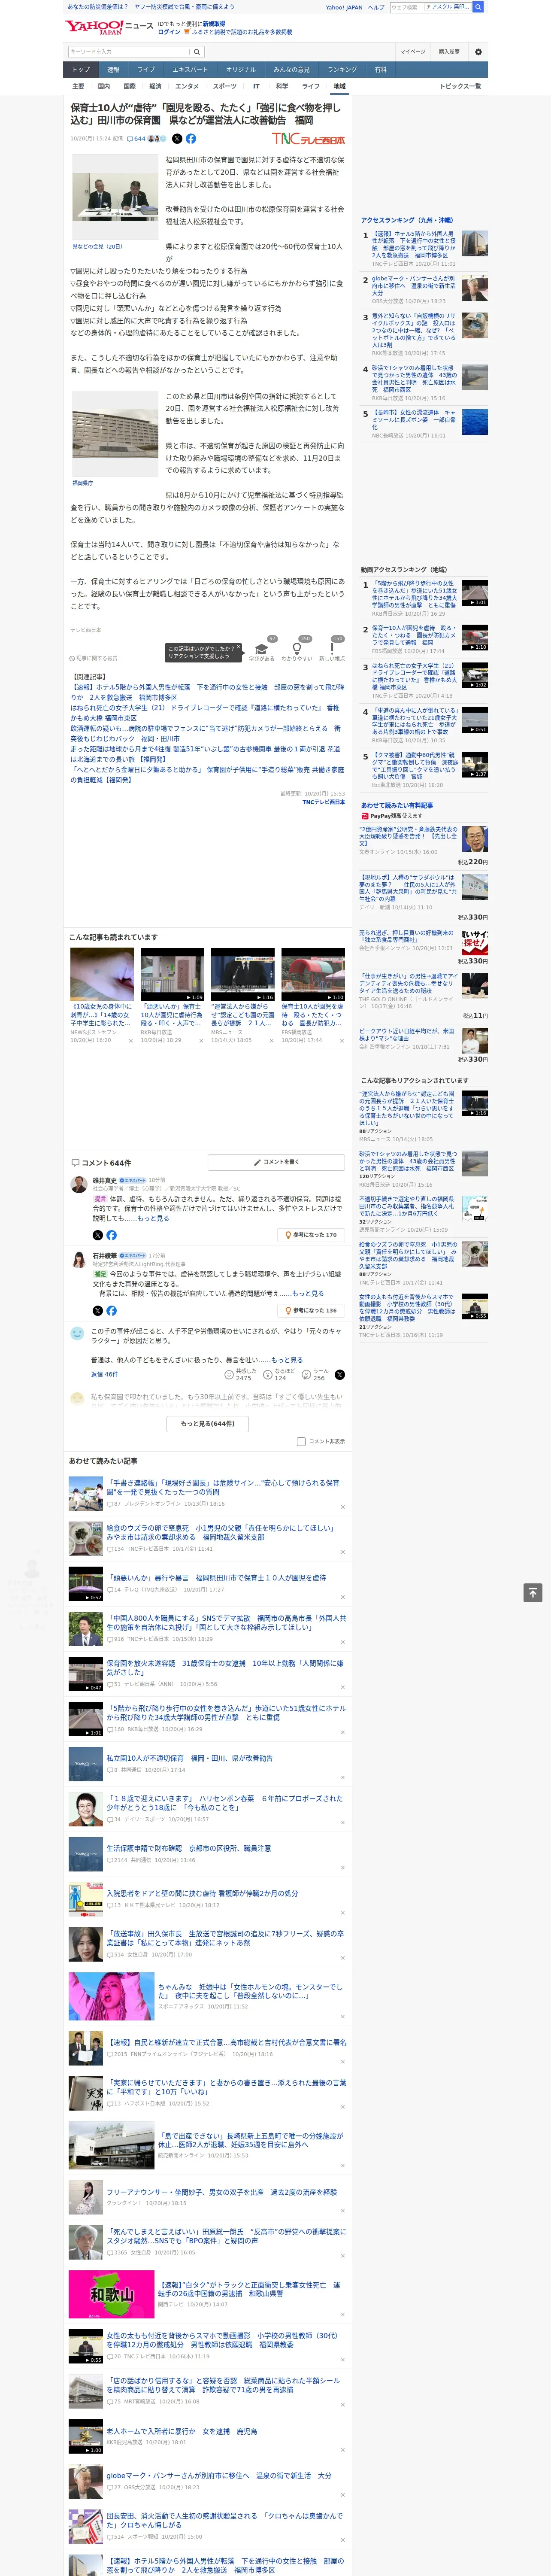551x2576 pixels.
Task: Expand the anonymous comment with もっと見る
Action: 287,1360
